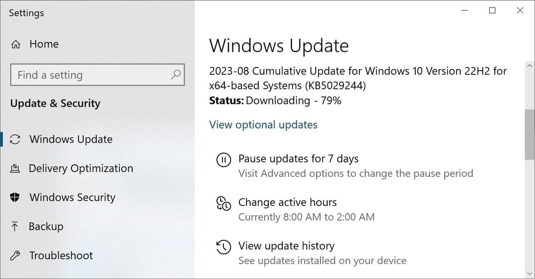The height and width of the screenshot is (279, 535).
Task: Select the Windows Update refresh icon
Action: click(x=15, y=139)
